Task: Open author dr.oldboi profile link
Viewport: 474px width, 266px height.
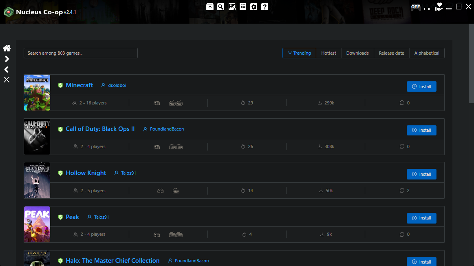Action: click(117, 85)
